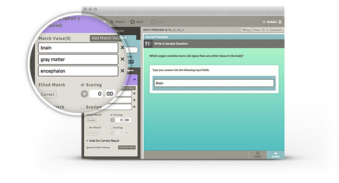This screenshot has width=339, height=183.
Task: Toggle Vital for Correct Result checkbox
Action: [x=87, y=141]
